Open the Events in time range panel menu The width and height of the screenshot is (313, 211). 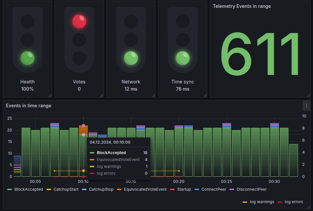[306, 106]
